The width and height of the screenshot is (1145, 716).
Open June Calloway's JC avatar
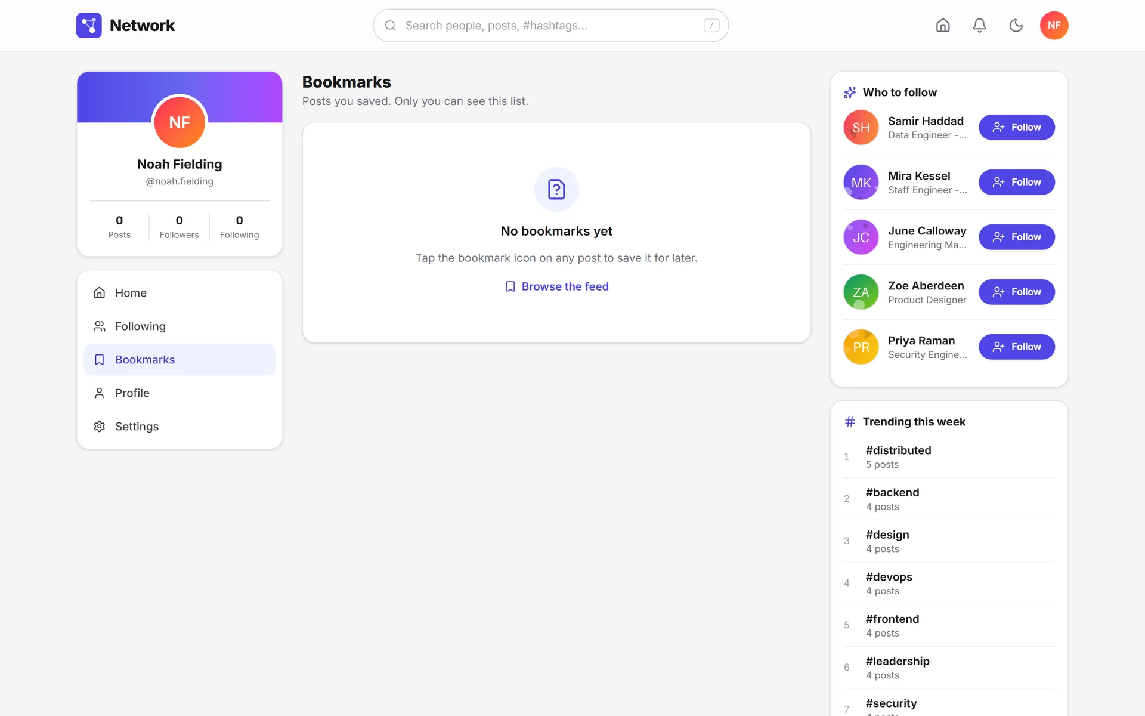(x=861, y=237)
